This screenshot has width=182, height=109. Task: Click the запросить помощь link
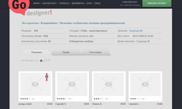(132, 5)
